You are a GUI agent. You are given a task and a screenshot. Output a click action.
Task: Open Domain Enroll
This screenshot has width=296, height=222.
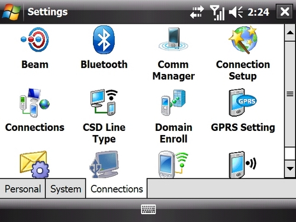click(173, 102)
